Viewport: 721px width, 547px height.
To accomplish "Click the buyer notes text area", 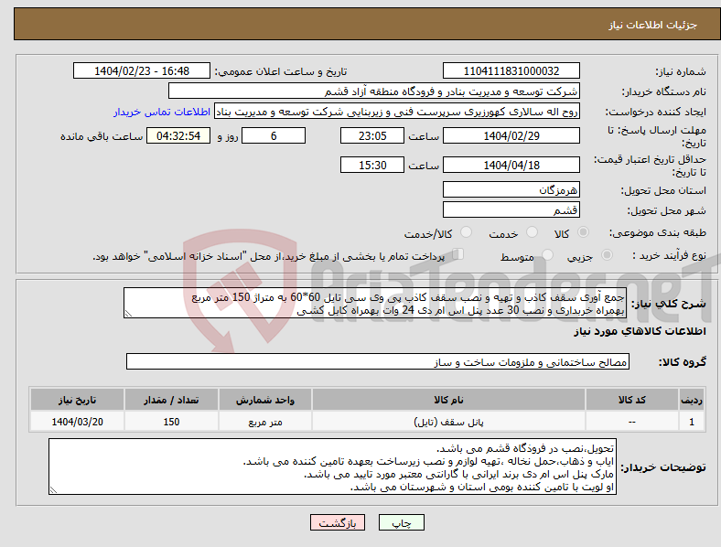I will click(332, 467).
